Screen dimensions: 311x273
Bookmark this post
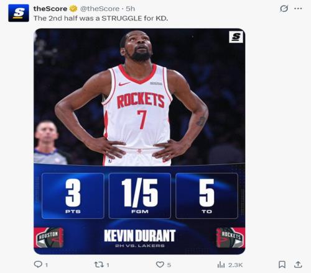point(282,264)
